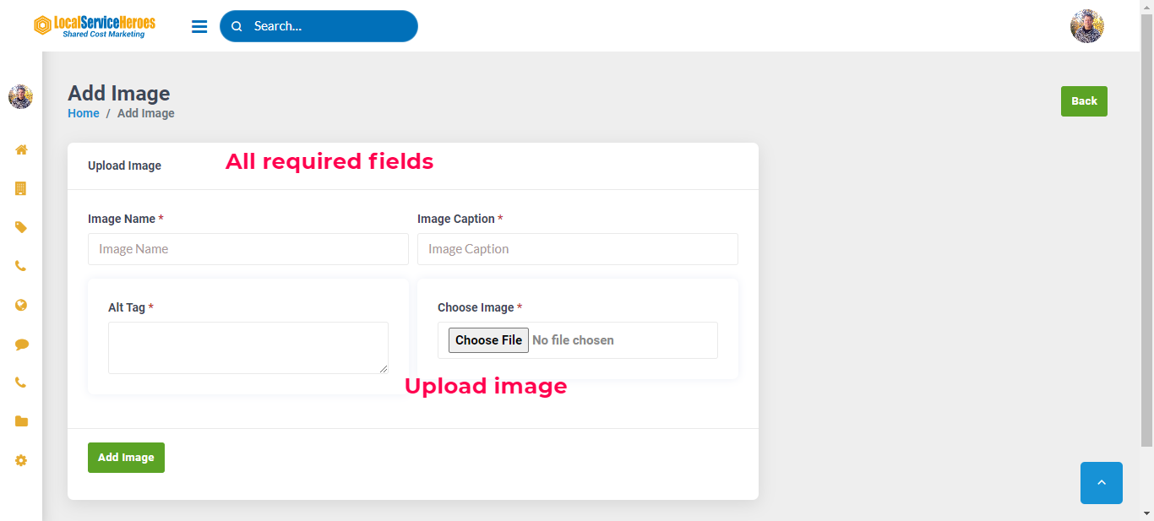Open the globe icon in the sidebar
The height and width of the screenshot is (521, 1154).
(21, 305)
